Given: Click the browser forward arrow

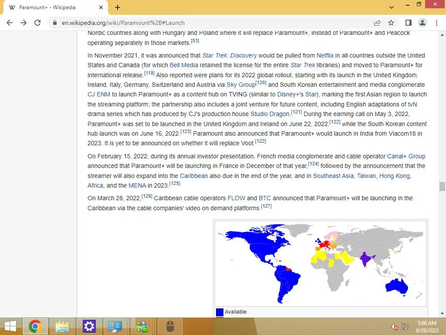Looking at the screenshot, I should click(24, 23).
